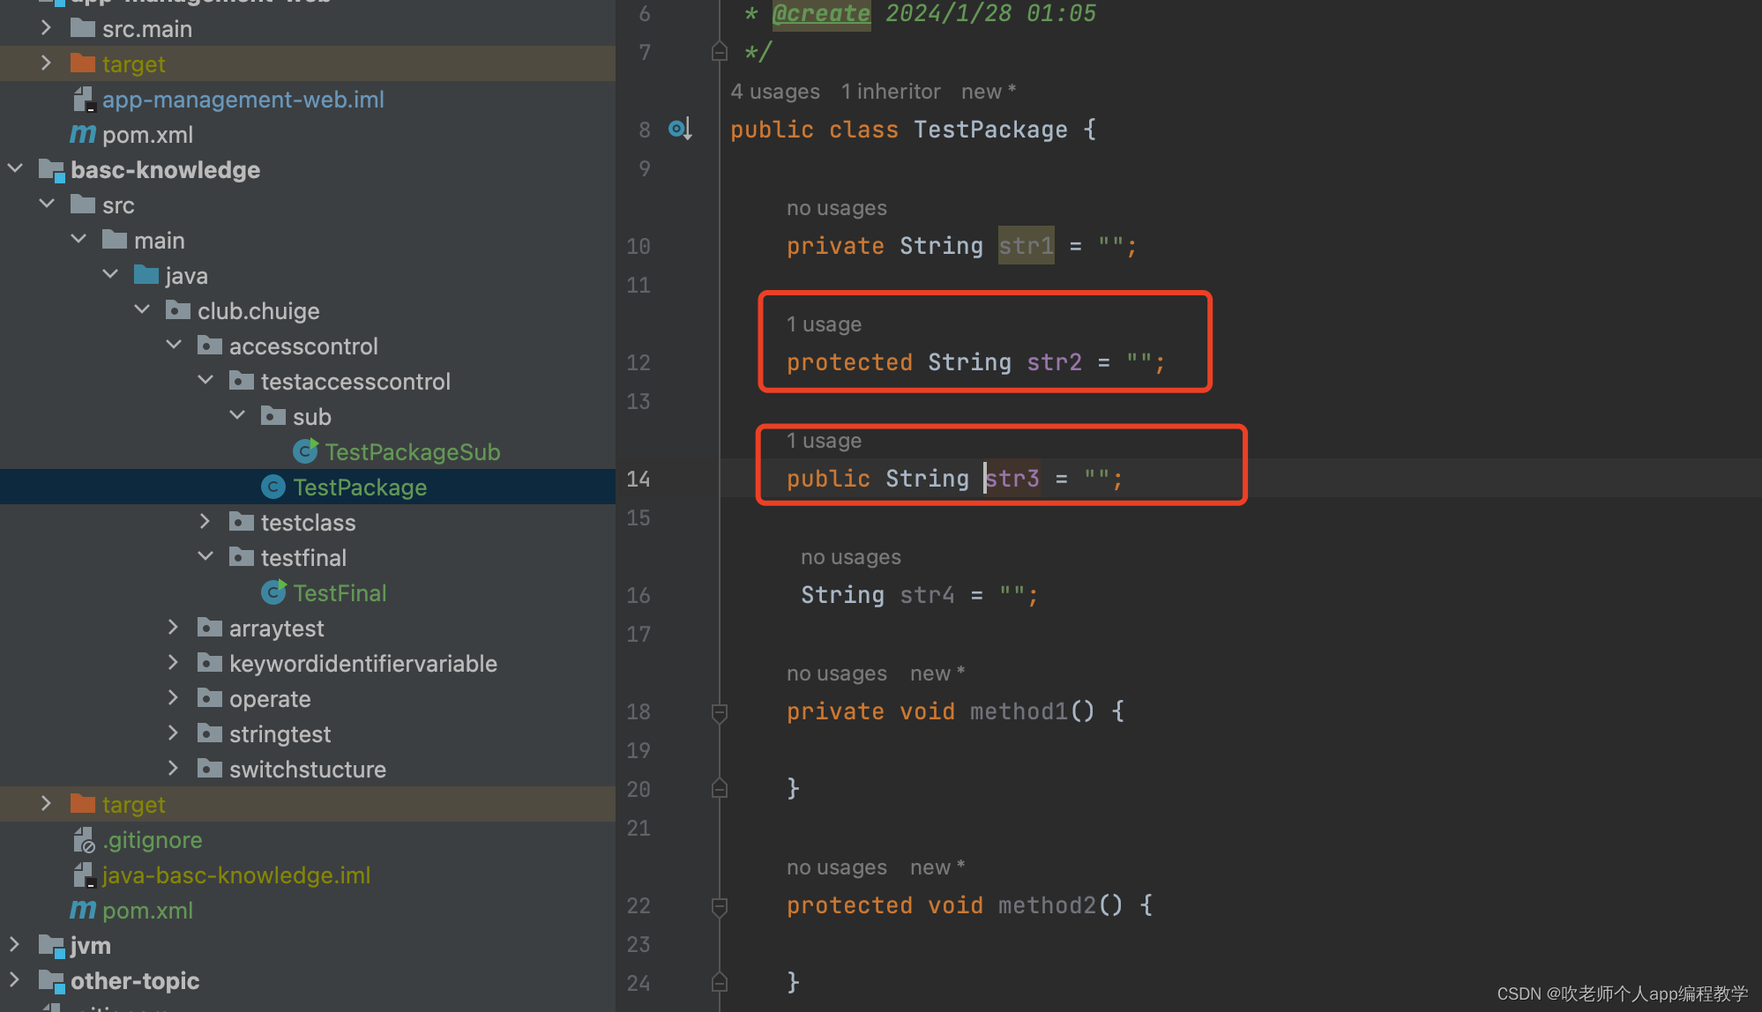Click the TestPackage class icon

pos(273,487)
